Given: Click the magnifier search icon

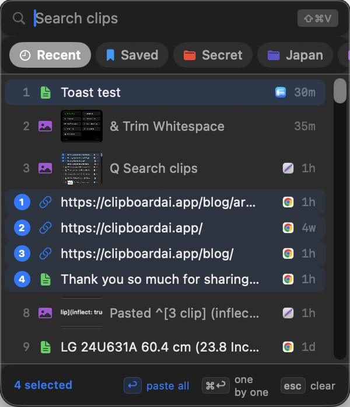Looking at the screenshot, I should (19, 19).
